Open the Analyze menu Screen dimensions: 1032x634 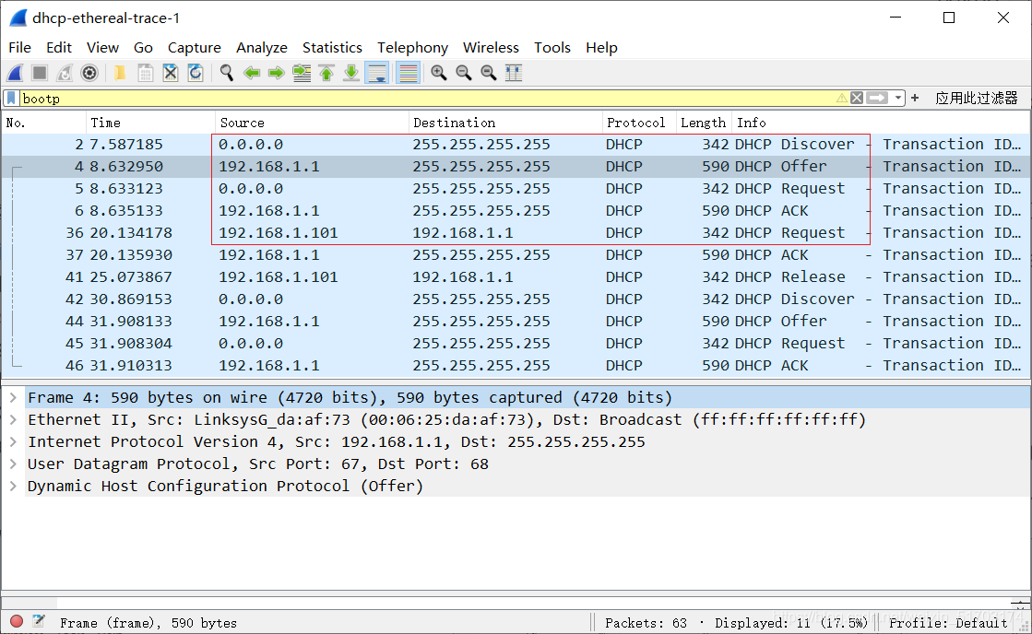tap(262, 47)
